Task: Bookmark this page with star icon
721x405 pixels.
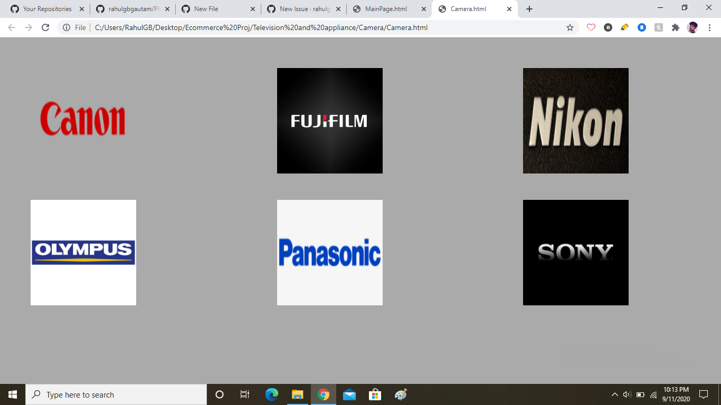Action: point(570,27)
